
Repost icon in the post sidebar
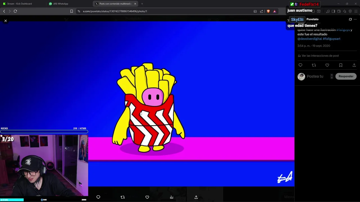click(x=314, y=65)
